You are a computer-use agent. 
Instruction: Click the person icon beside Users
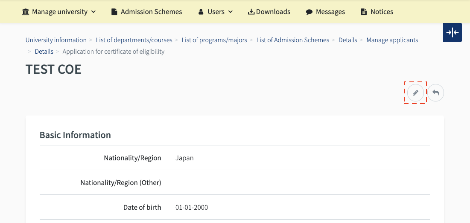point(201,12)
